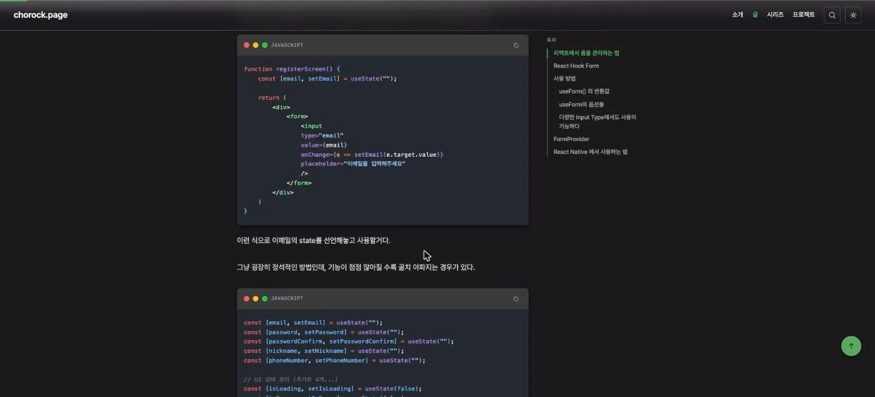
Task: Click paragraph '이런 식으로 이메일의 state를 선언해놓고 사용할거다.'
Action: pos(314,240)
